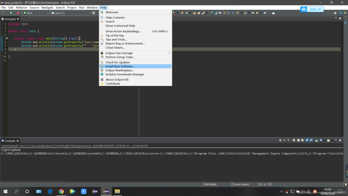Toggle console Word Wrap icon

pyautogui.click(x=303, y=140)
